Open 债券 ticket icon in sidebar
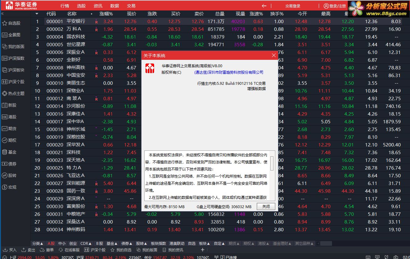 (5, 164)
